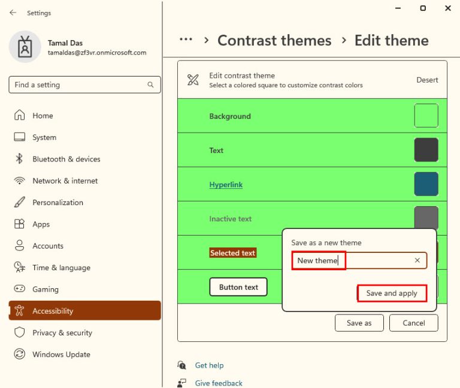
Task: Click the Tamal Das account name
Action: (x=65, y=43)
